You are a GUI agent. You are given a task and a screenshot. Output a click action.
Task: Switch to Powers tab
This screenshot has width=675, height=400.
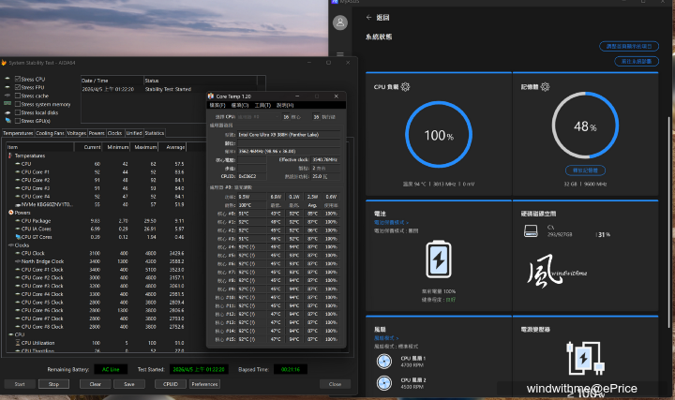[x=97, y=133]
